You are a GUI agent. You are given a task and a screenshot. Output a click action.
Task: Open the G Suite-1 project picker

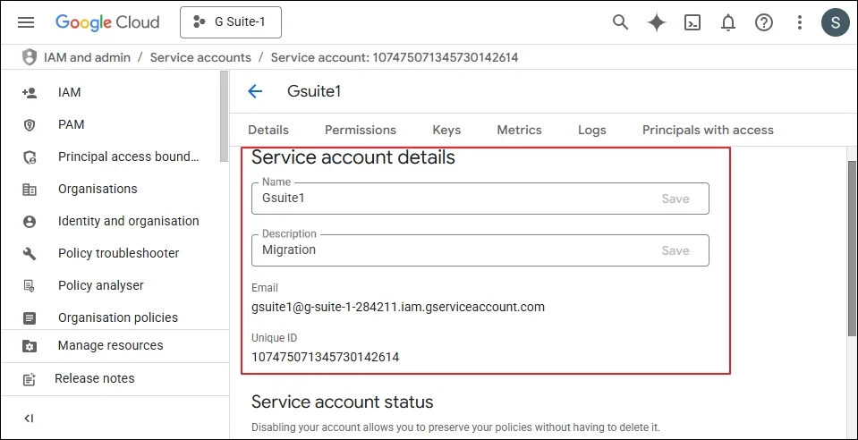click(x=230, y=22)
